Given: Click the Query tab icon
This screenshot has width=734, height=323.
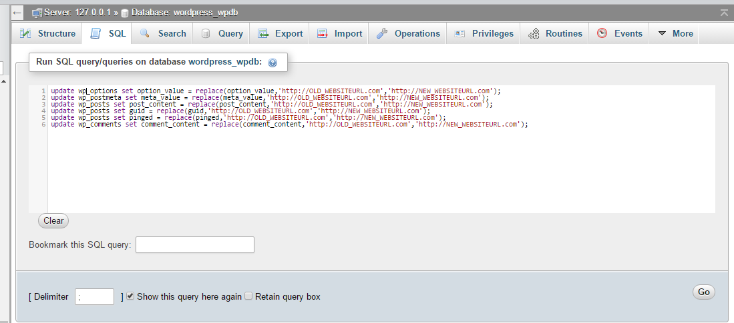Looking at the screenshot, I should 206,33.
